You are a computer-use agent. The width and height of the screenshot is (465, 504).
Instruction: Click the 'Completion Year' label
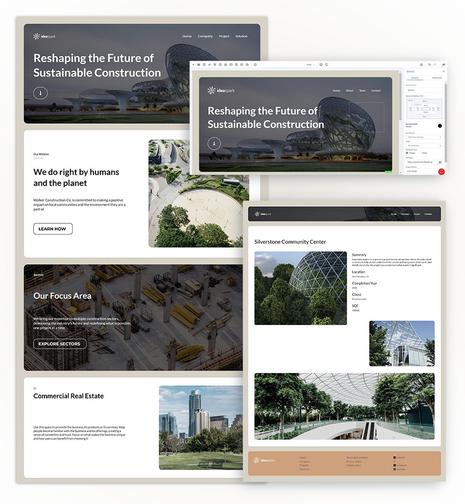(x=364, y=283)
